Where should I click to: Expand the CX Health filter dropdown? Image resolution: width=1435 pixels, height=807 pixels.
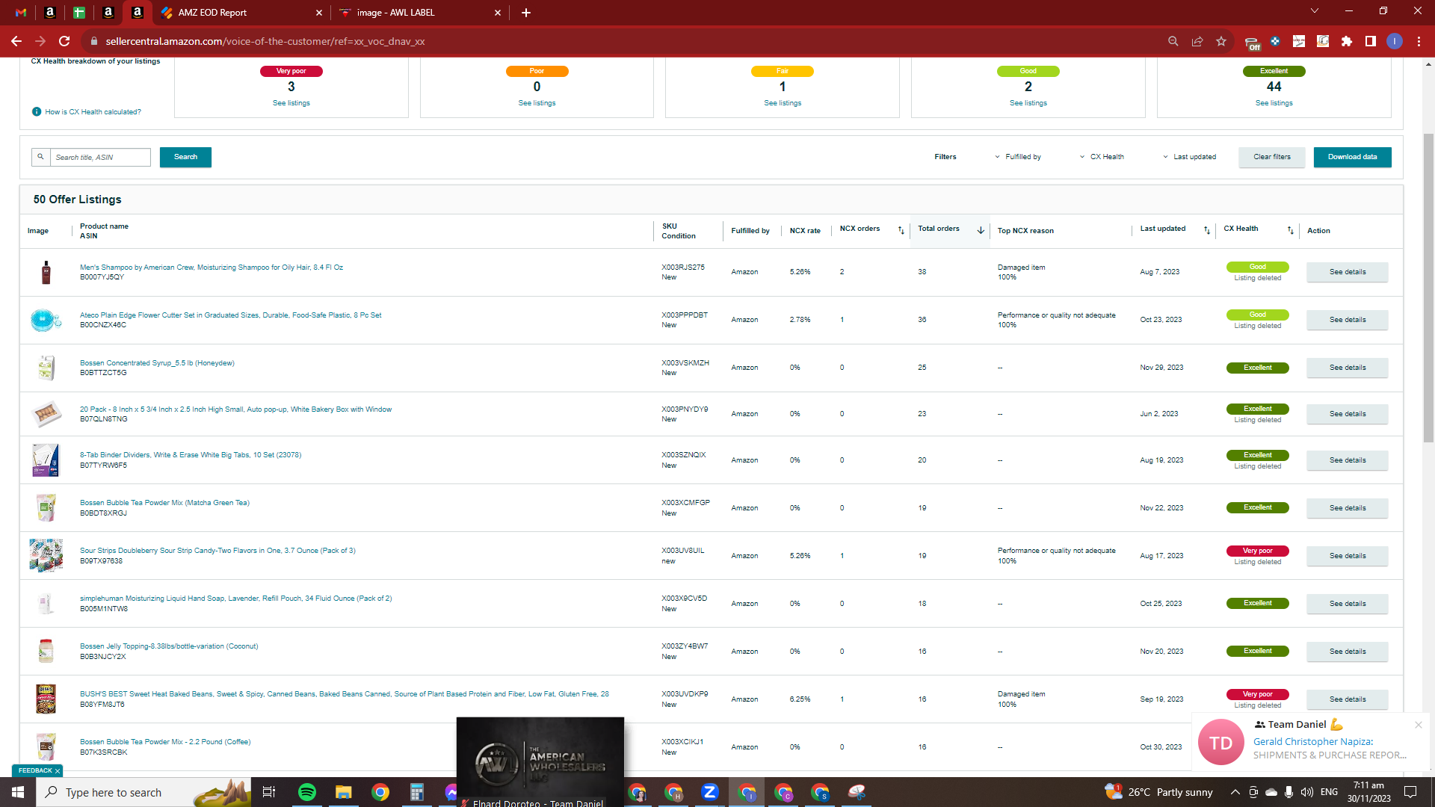tap(1102, 157)
